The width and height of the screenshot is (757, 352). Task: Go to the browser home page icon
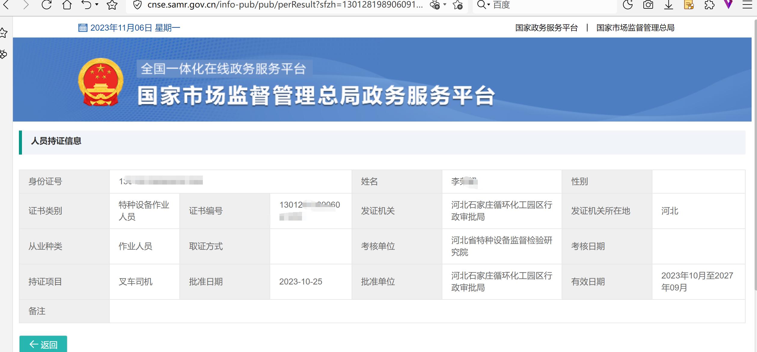66,5
